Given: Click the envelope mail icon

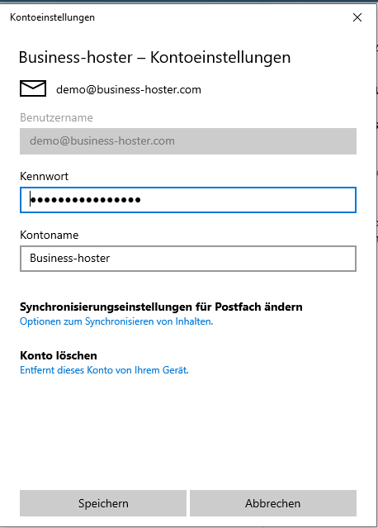Looking at the screenshot, I should (x=33, y=88).
